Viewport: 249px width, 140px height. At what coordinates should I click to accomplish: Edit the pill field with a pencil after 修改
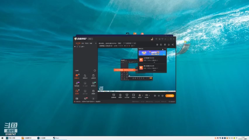tap(129, 43)
